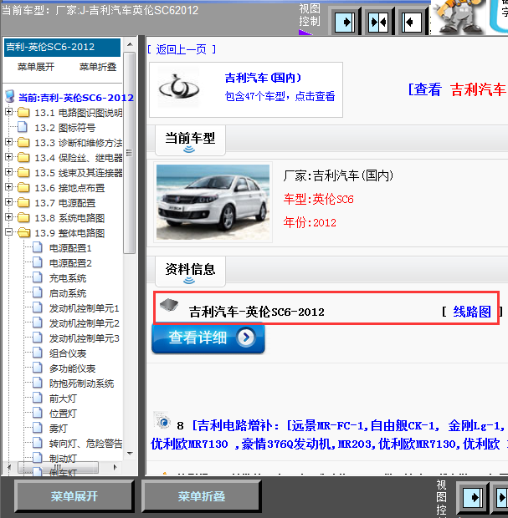Open the 多功能仪表 tree item
508x518 pixels.
[72, 368]
